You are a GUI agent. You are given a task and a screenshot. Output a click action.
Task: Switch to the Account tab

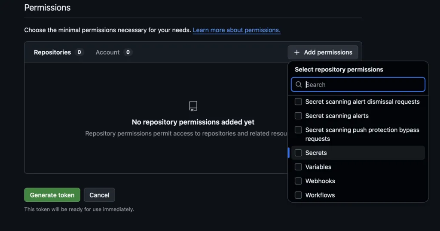107,52
